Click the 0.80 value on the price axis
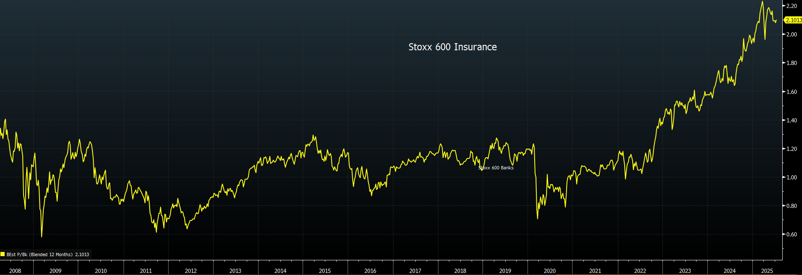This screenshot has height=275, width=802. click(x=791, y=206)
